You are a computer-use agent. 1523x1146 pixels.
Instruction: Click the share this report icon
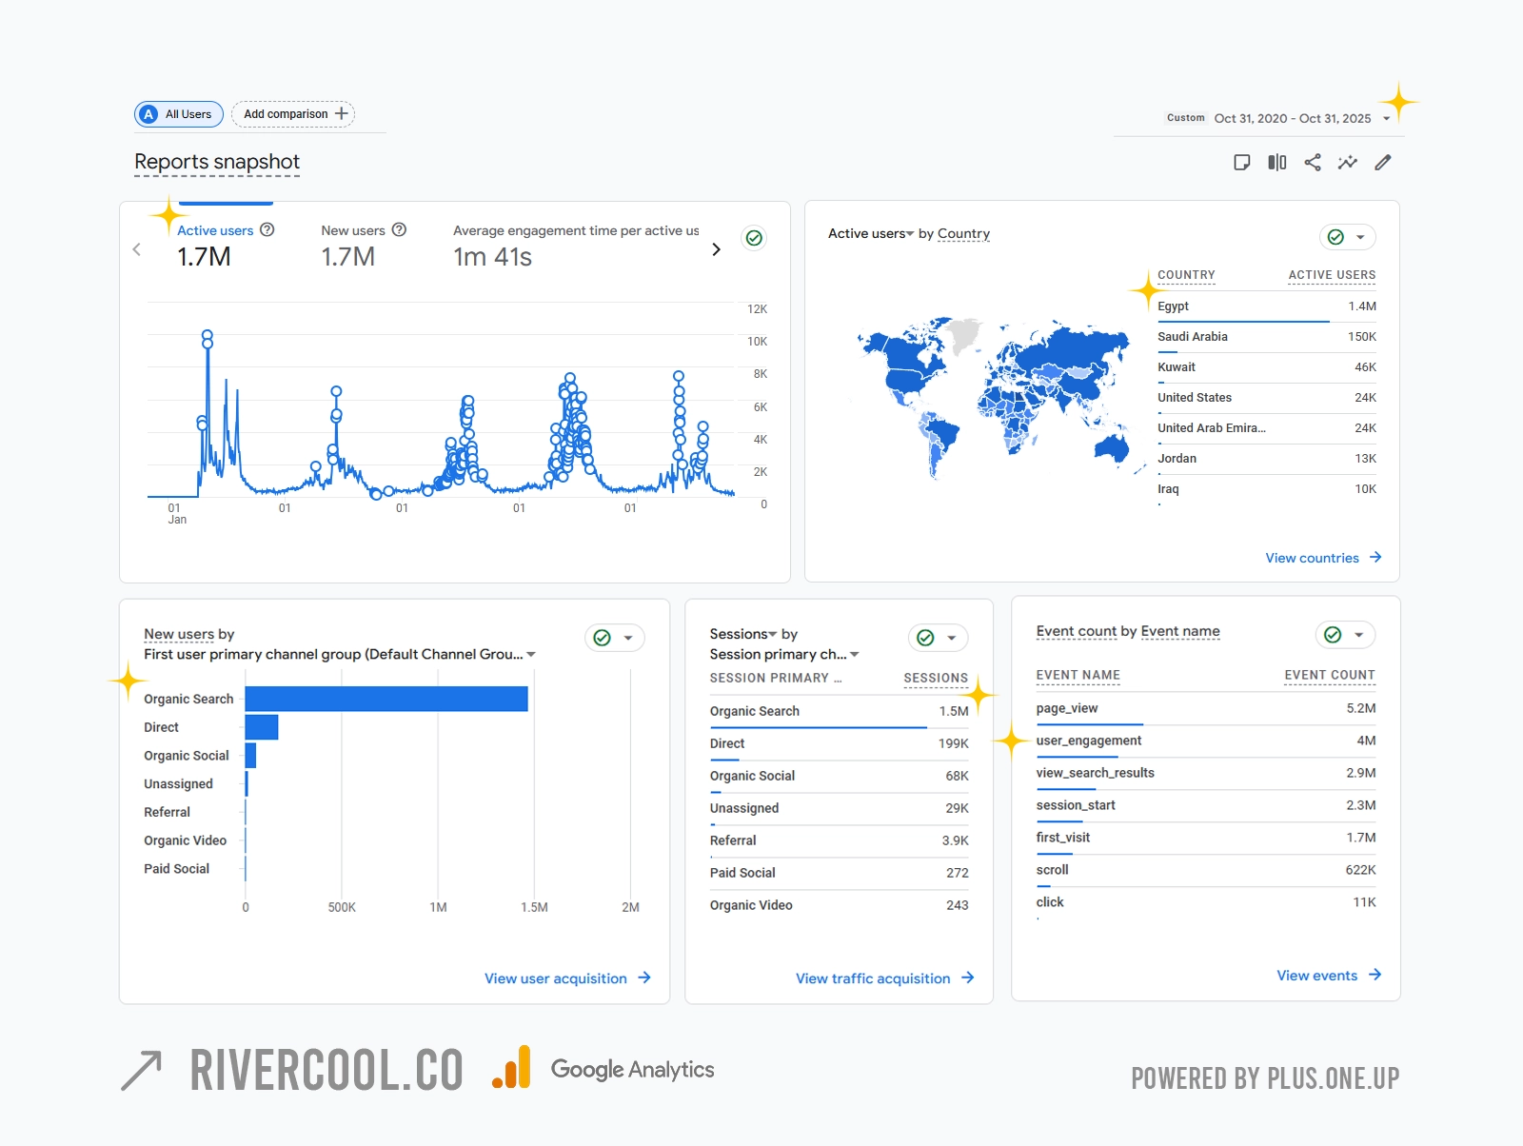click(1313, 163)
